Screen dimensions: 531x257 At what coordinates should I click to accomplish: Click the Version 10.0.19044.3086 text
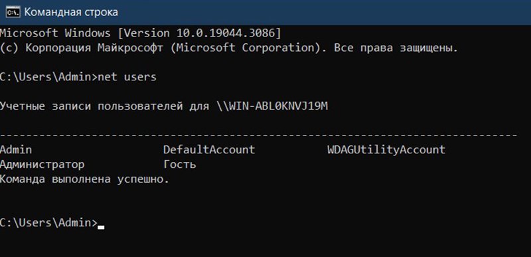click(200, 33)
